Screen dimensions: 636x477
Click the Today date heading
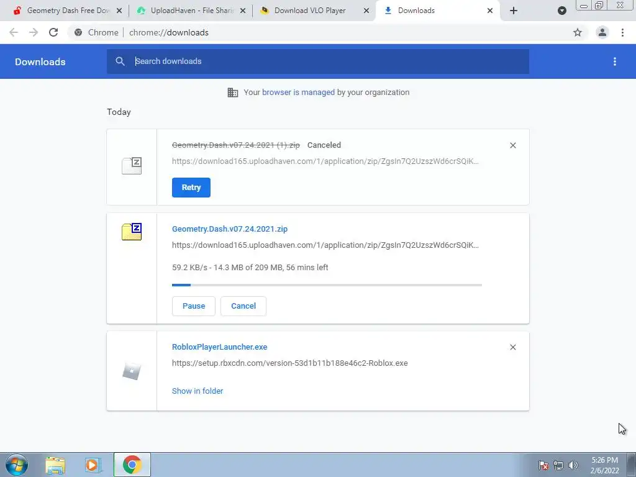click(119, 112)
